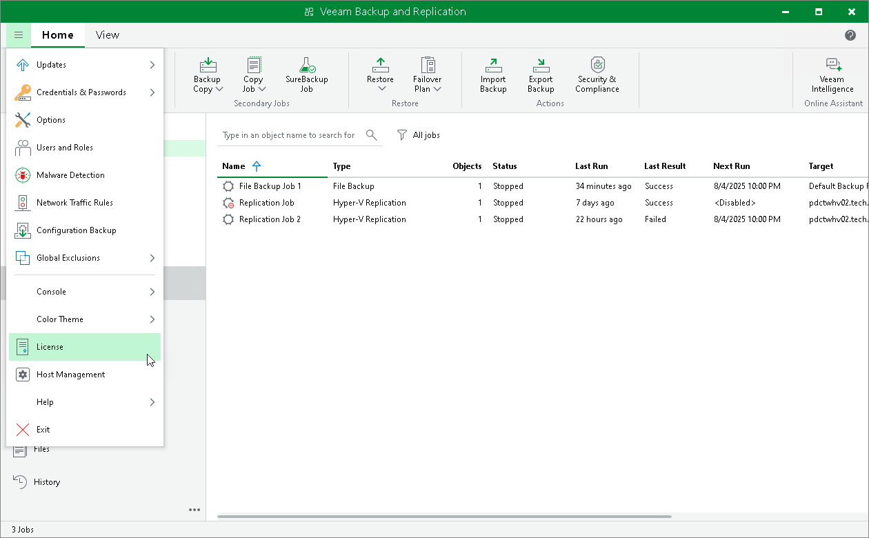Click the <Disabled> next run value

(735, 203)
